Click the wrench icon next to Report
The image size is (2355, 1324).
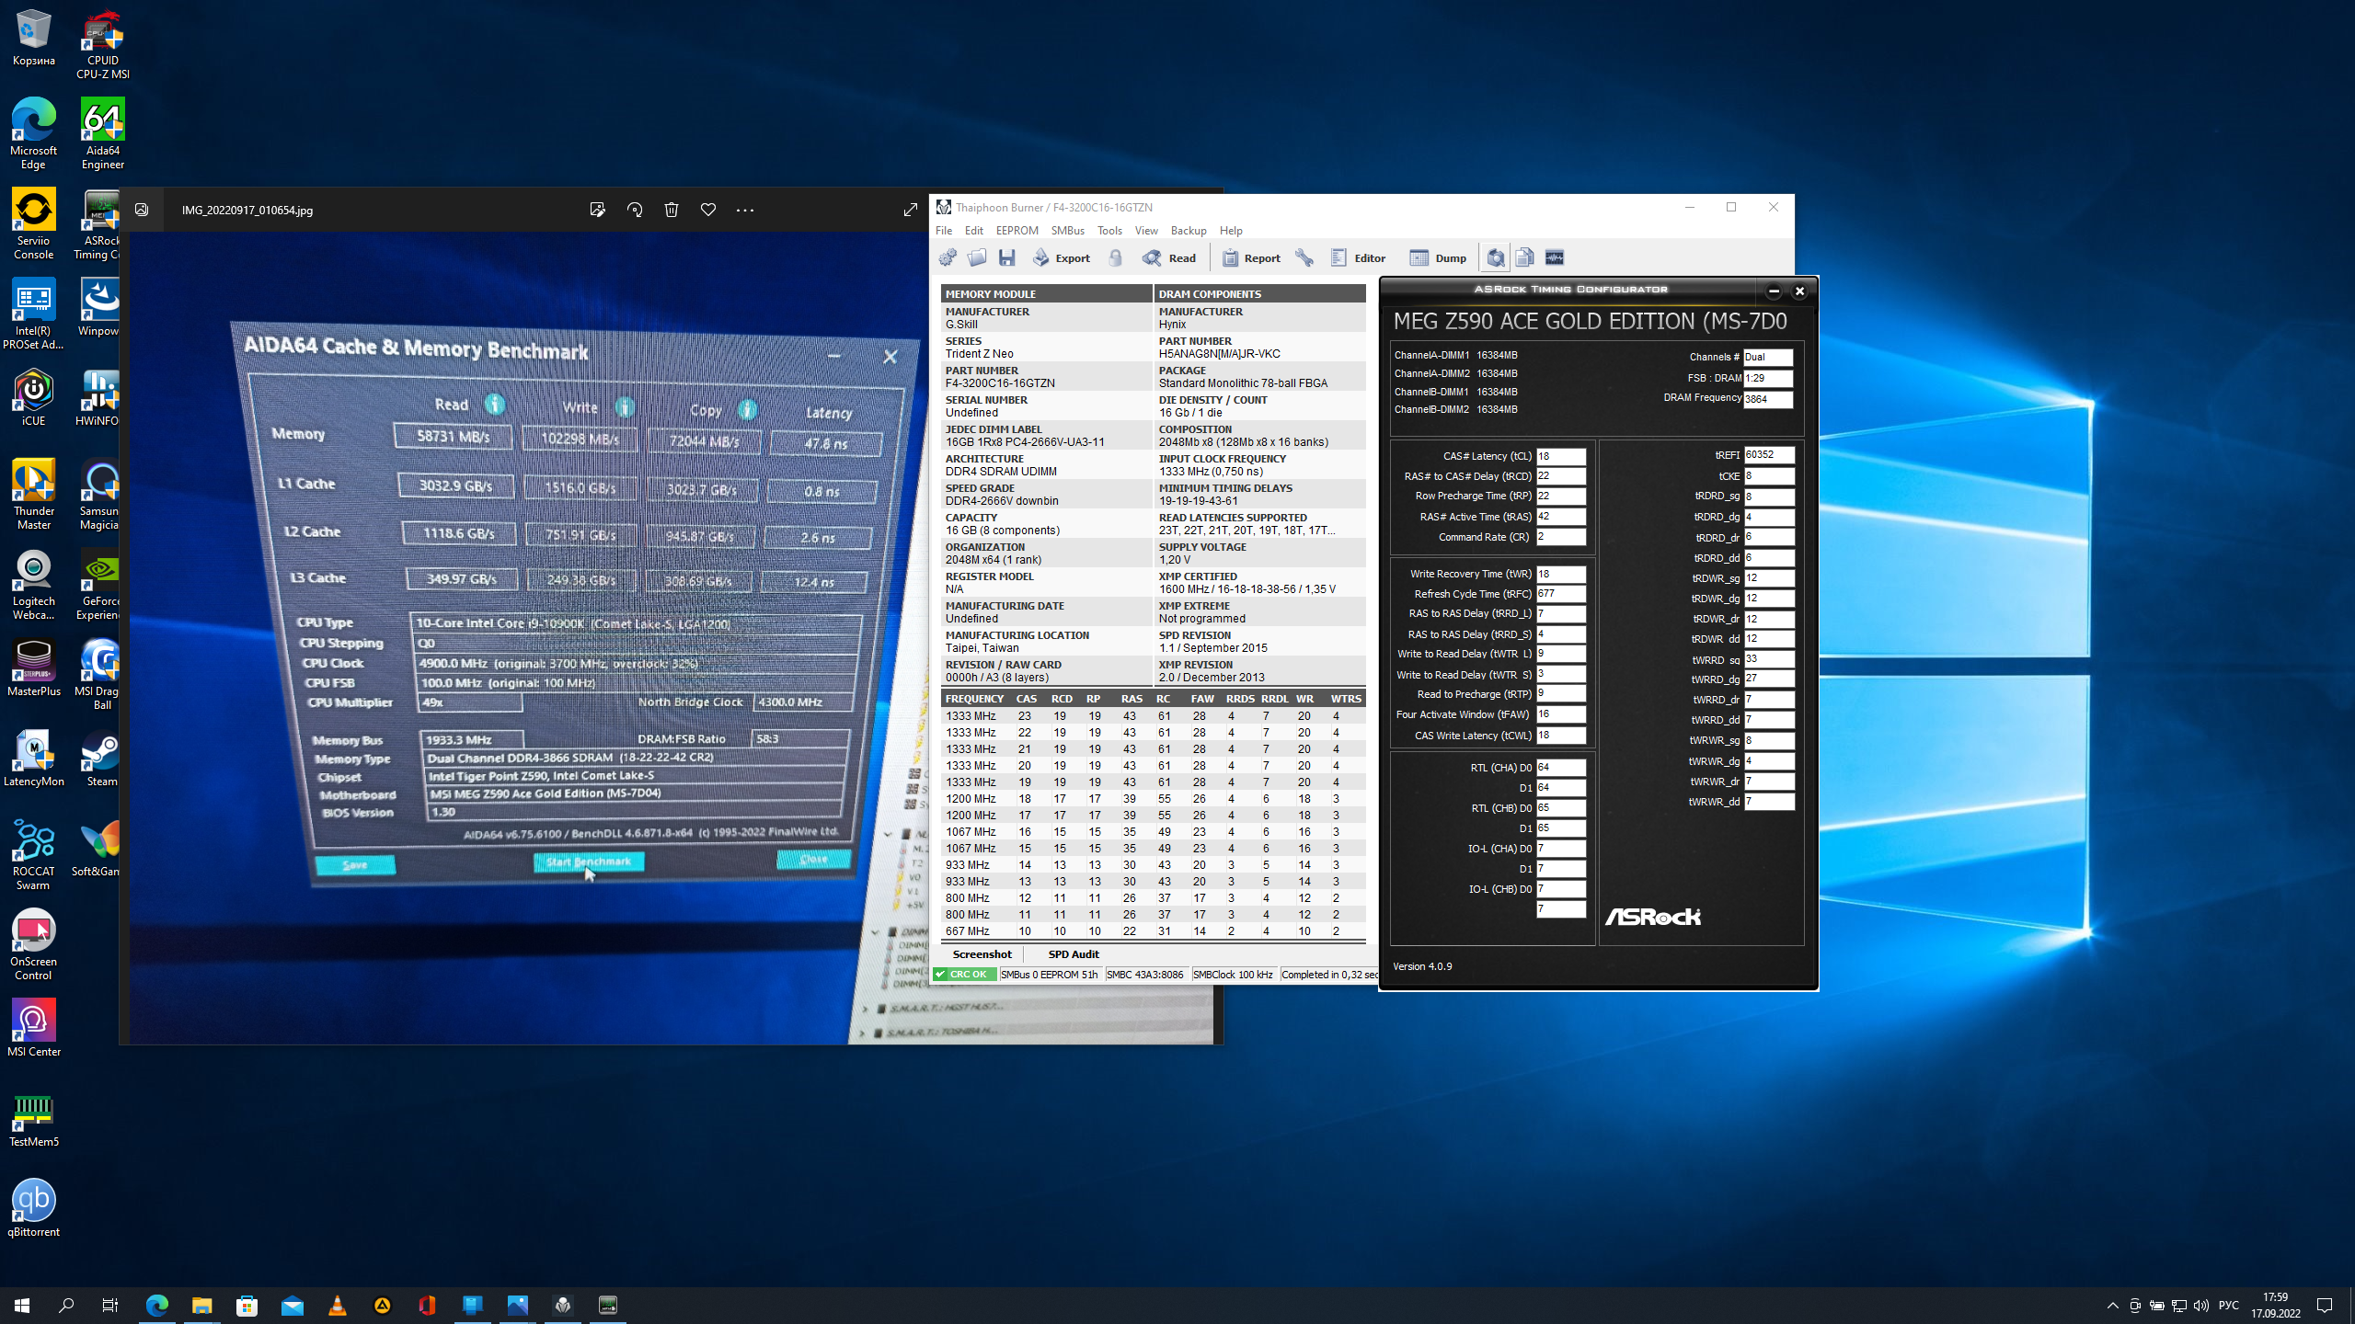tap(1304, 258)
